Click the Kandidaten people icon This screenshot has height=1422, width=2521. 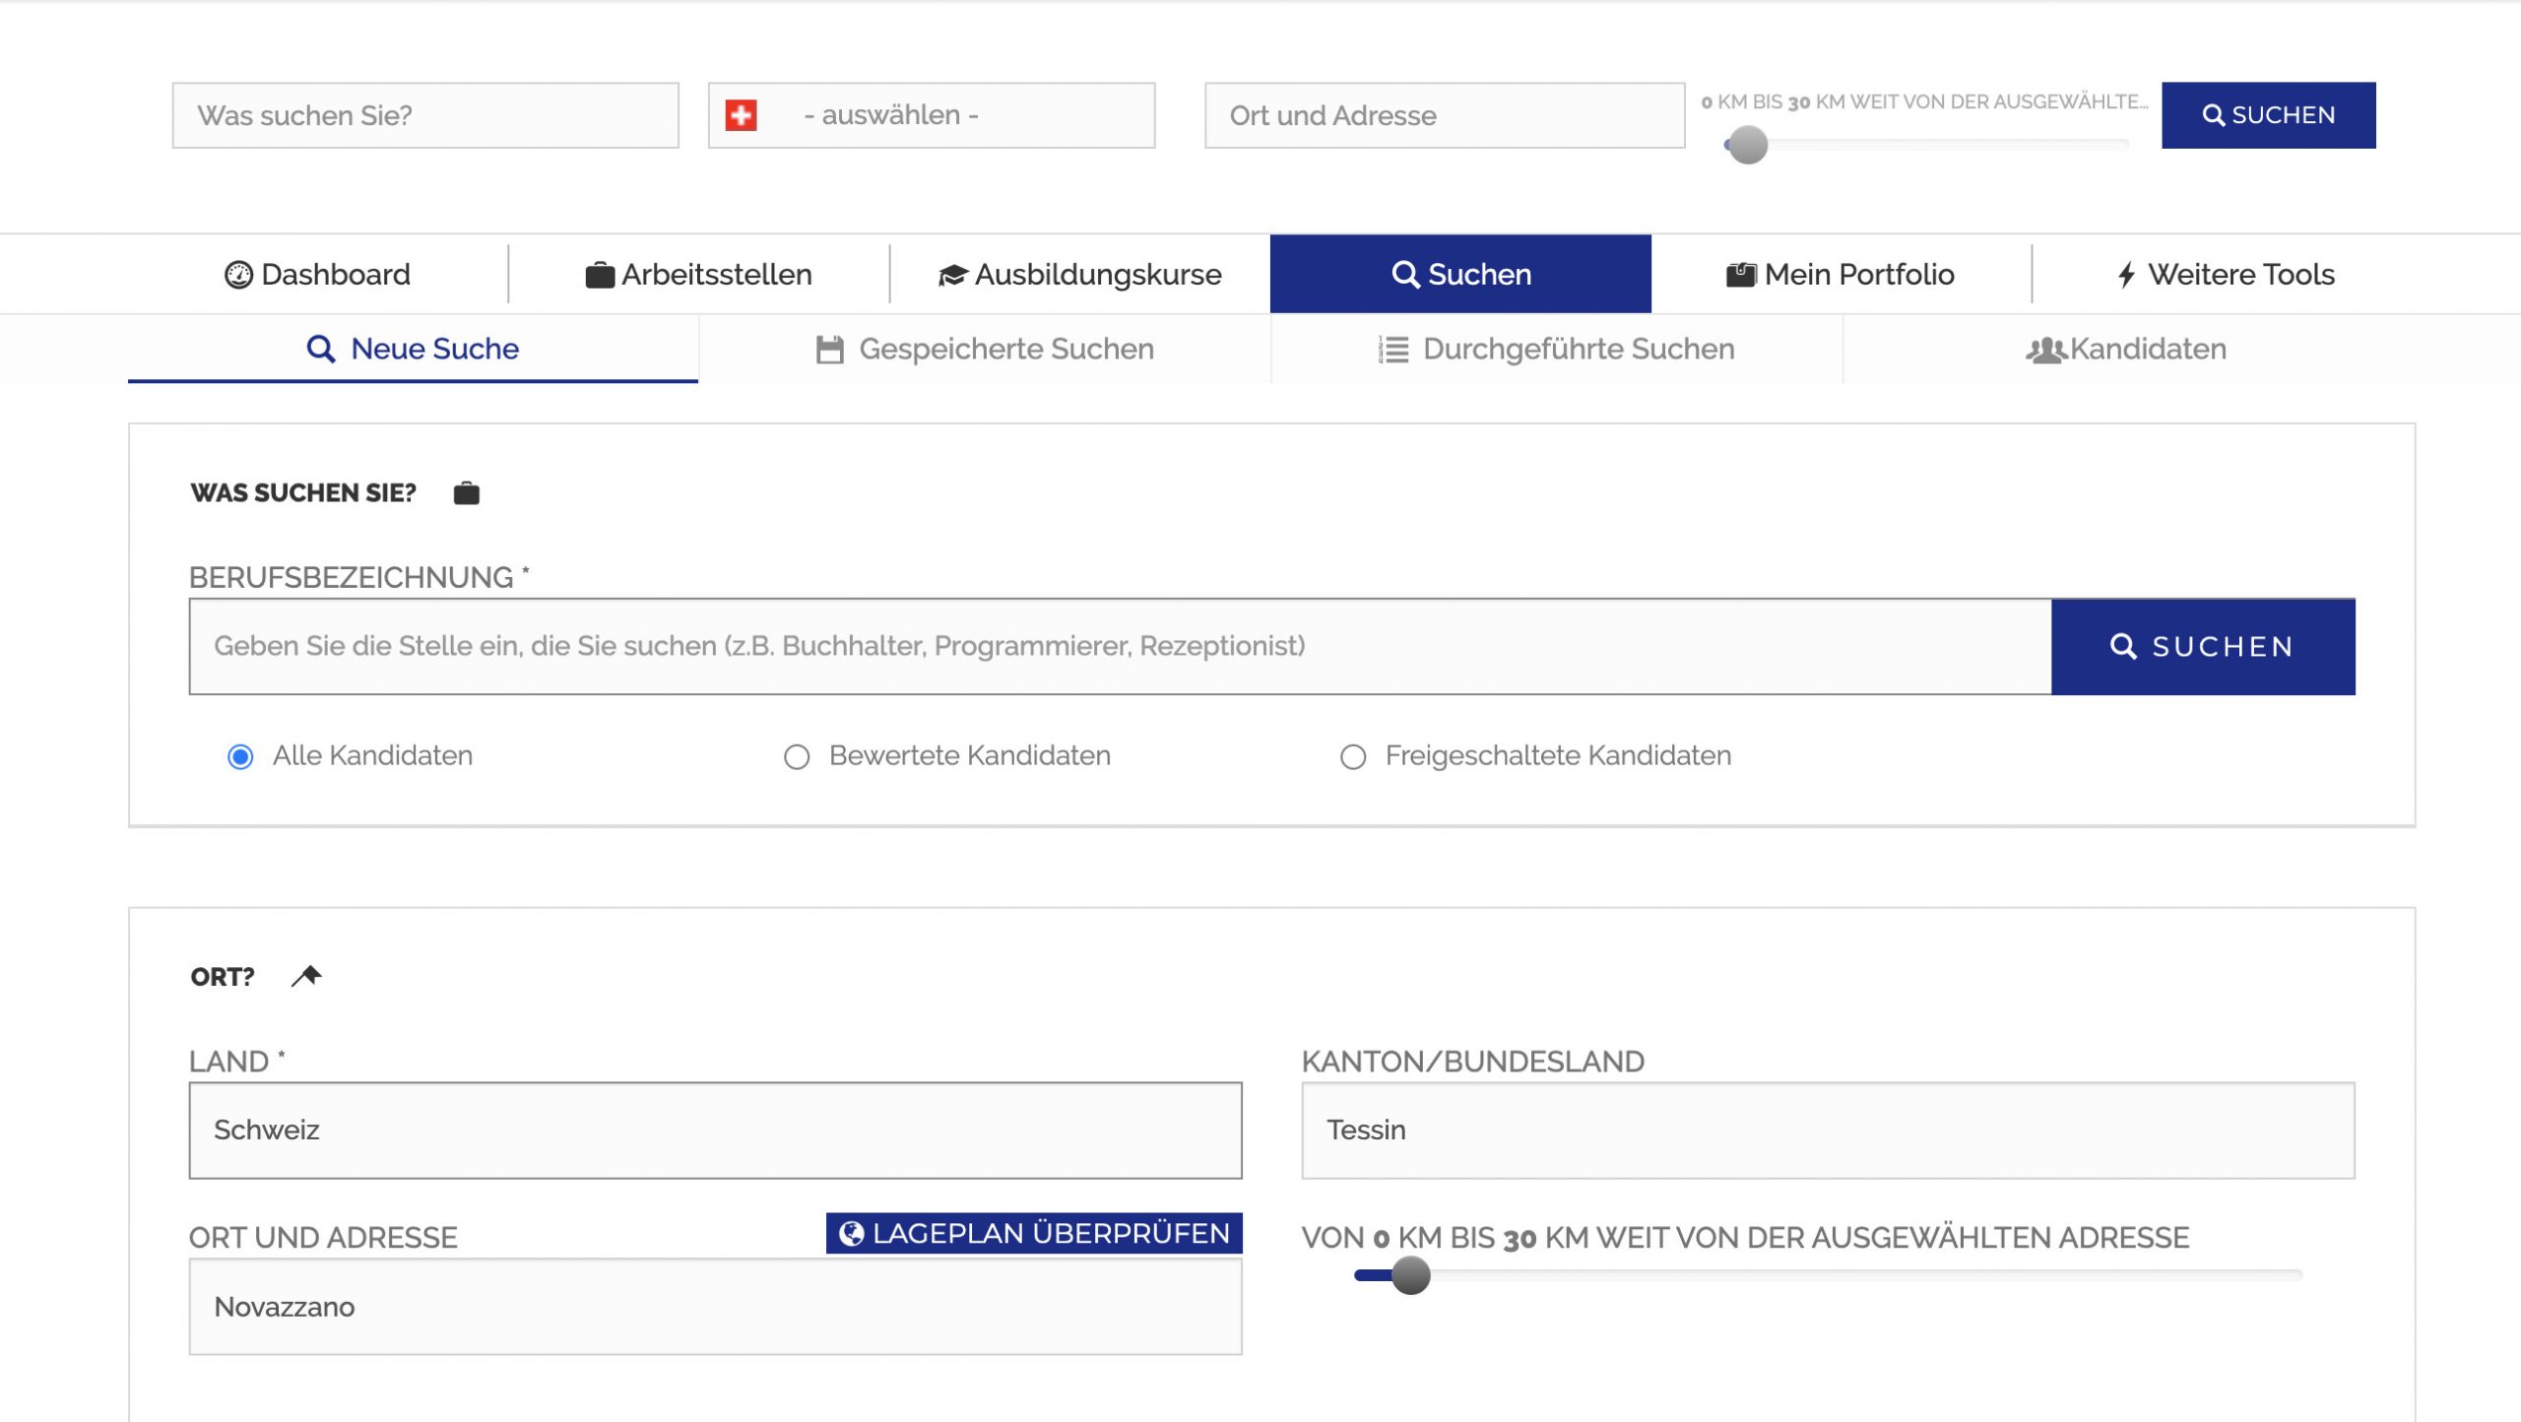pyautogui.click(x=2046, y=349)
